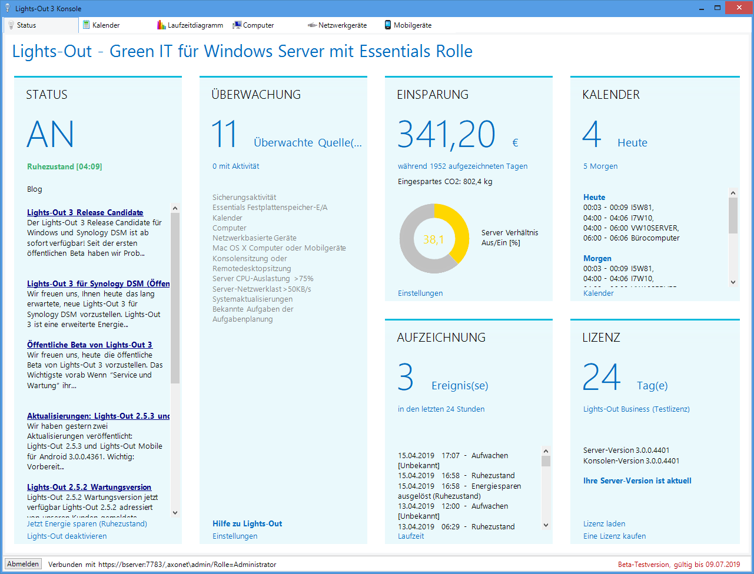The height and width of the screenshot is (574, 754).
Task: Click the Status tab lightbulb icon
Action: coord(11,25)
